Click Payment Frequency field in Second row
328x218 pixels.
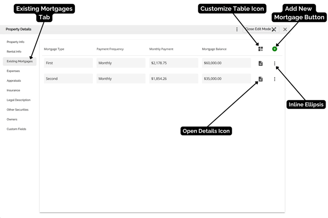click(x=121, y=79)
